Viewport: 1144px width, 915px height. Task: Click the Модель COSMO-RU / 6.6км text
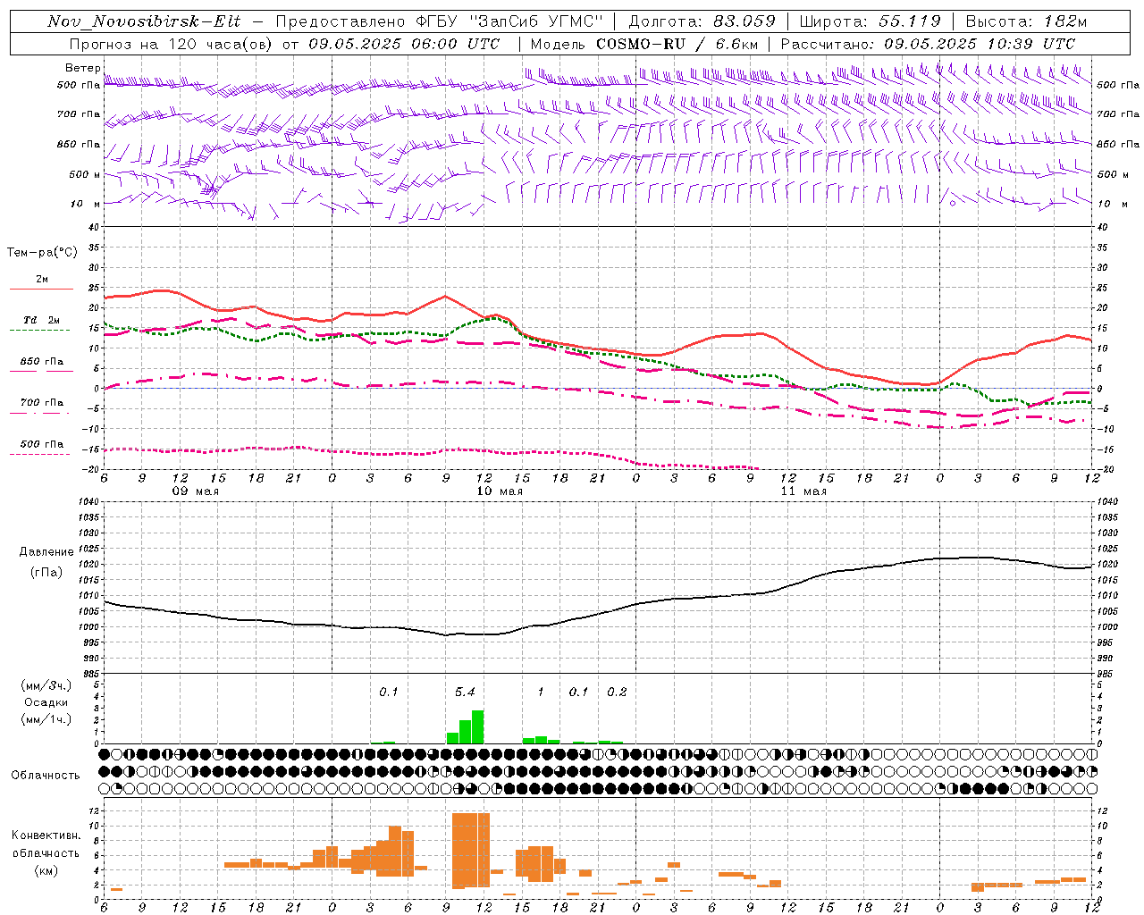coord(644,44)
